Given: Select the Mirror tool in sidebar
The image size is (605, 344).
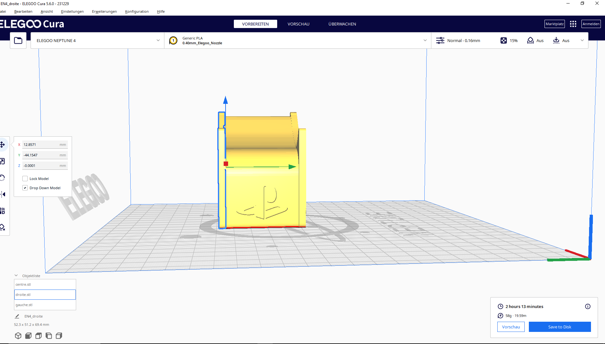Looking at the screenshot, I should tap(2, 194).
